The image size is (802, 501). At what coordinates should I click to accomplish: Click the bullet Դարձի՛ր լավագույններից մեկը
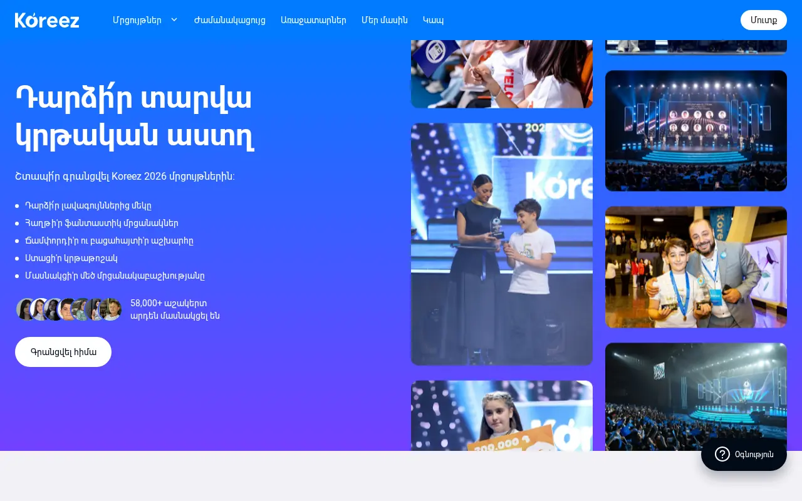point(88,205)
